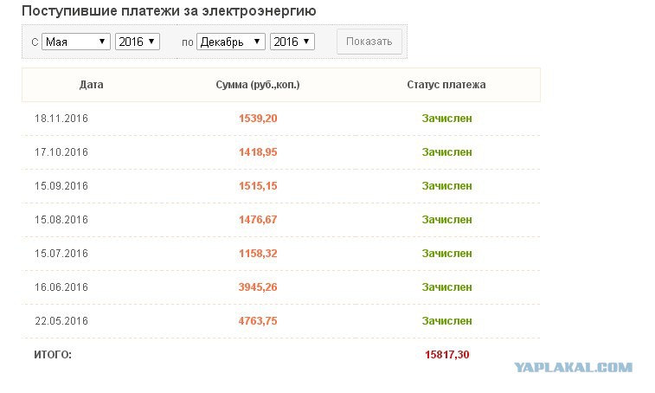Viewport: 655px width, 393px height.
Task: Click the 1476,67 payment amount
Action: (x=258, y=220)
